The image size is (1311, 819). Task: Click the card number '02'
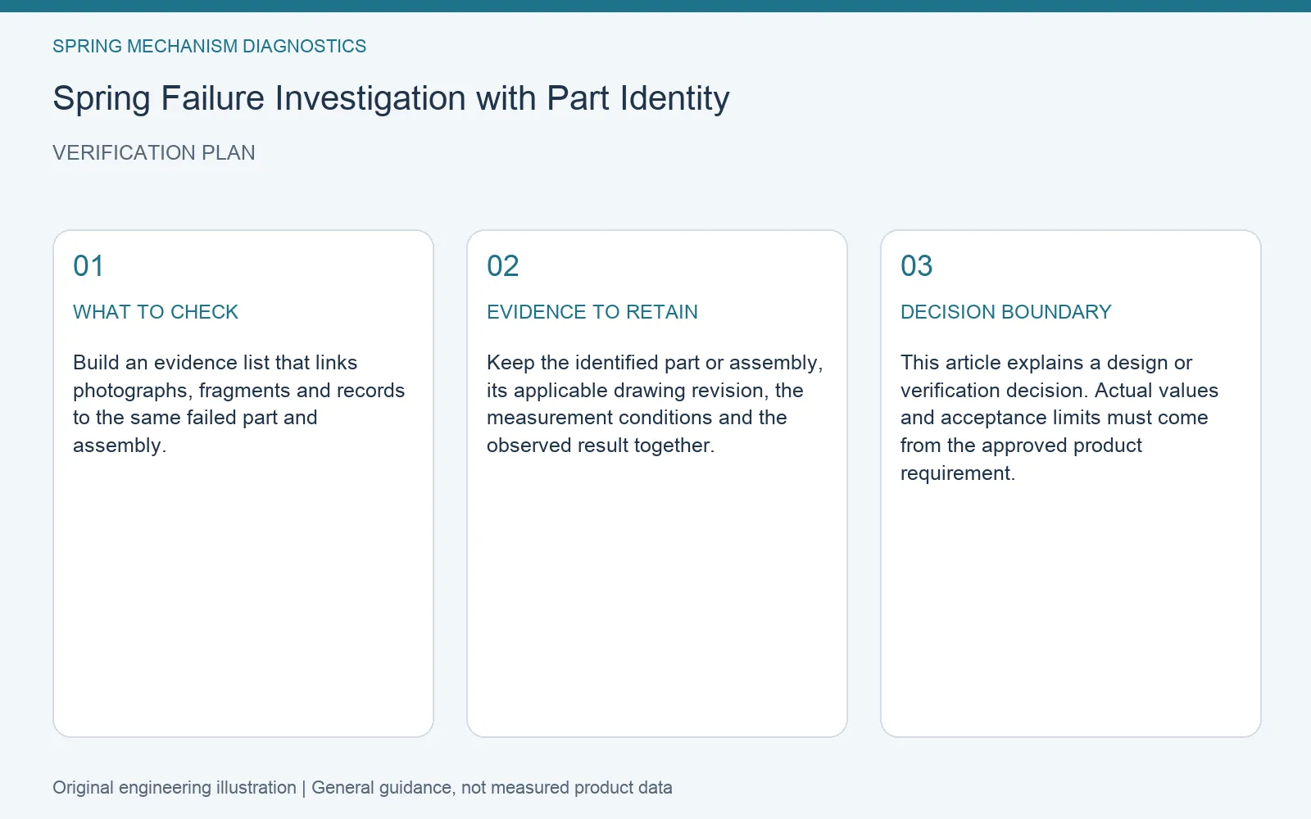pos(502,266)
